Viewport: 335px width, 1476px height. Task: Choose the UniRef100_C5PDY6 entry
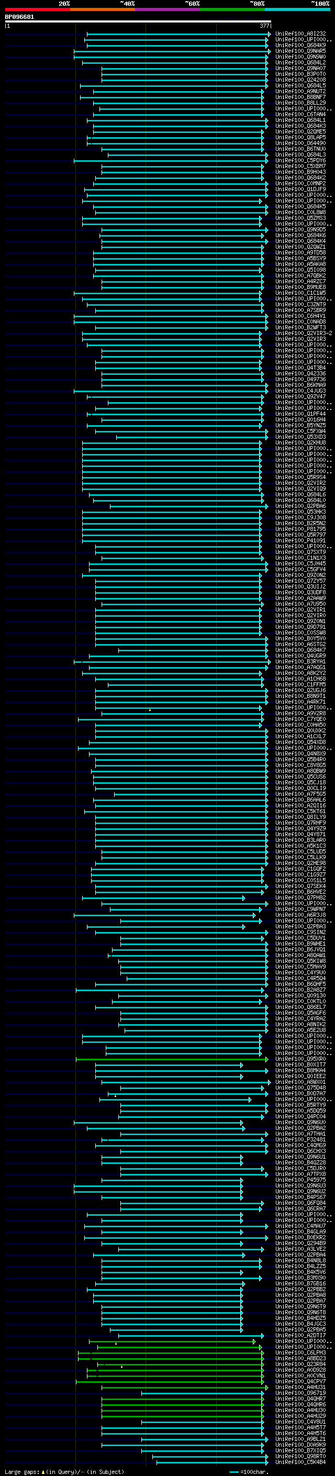click(300, 160)
